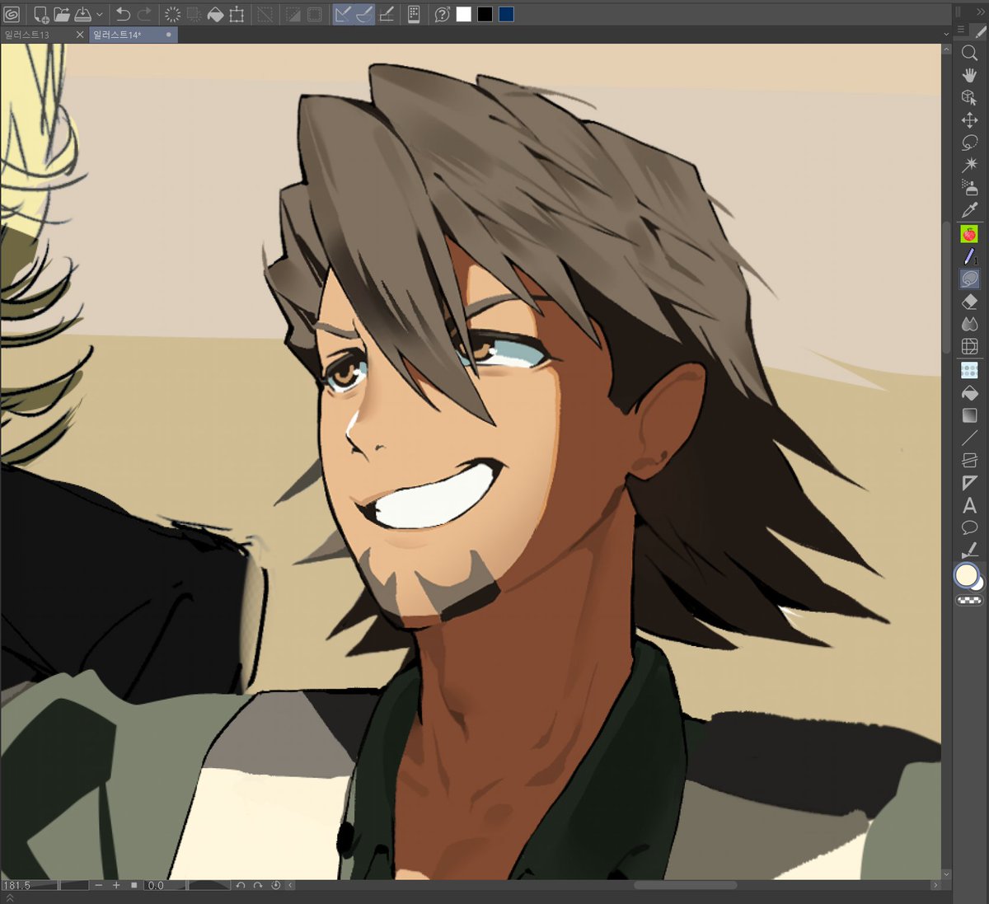Select the Balloon speech bubble tool
The height and width of the screenshot is (904, 989).
coord(969,527)
